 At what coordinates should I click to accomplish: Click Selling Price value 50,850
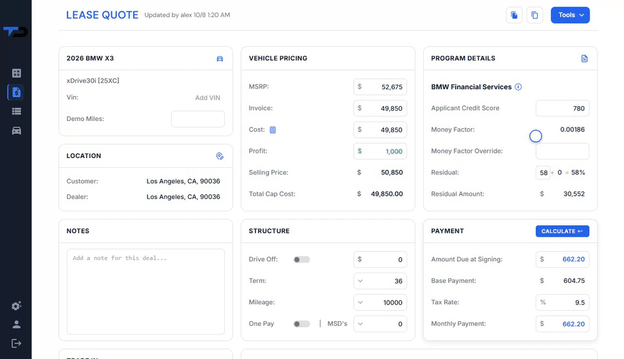point(392,172)
